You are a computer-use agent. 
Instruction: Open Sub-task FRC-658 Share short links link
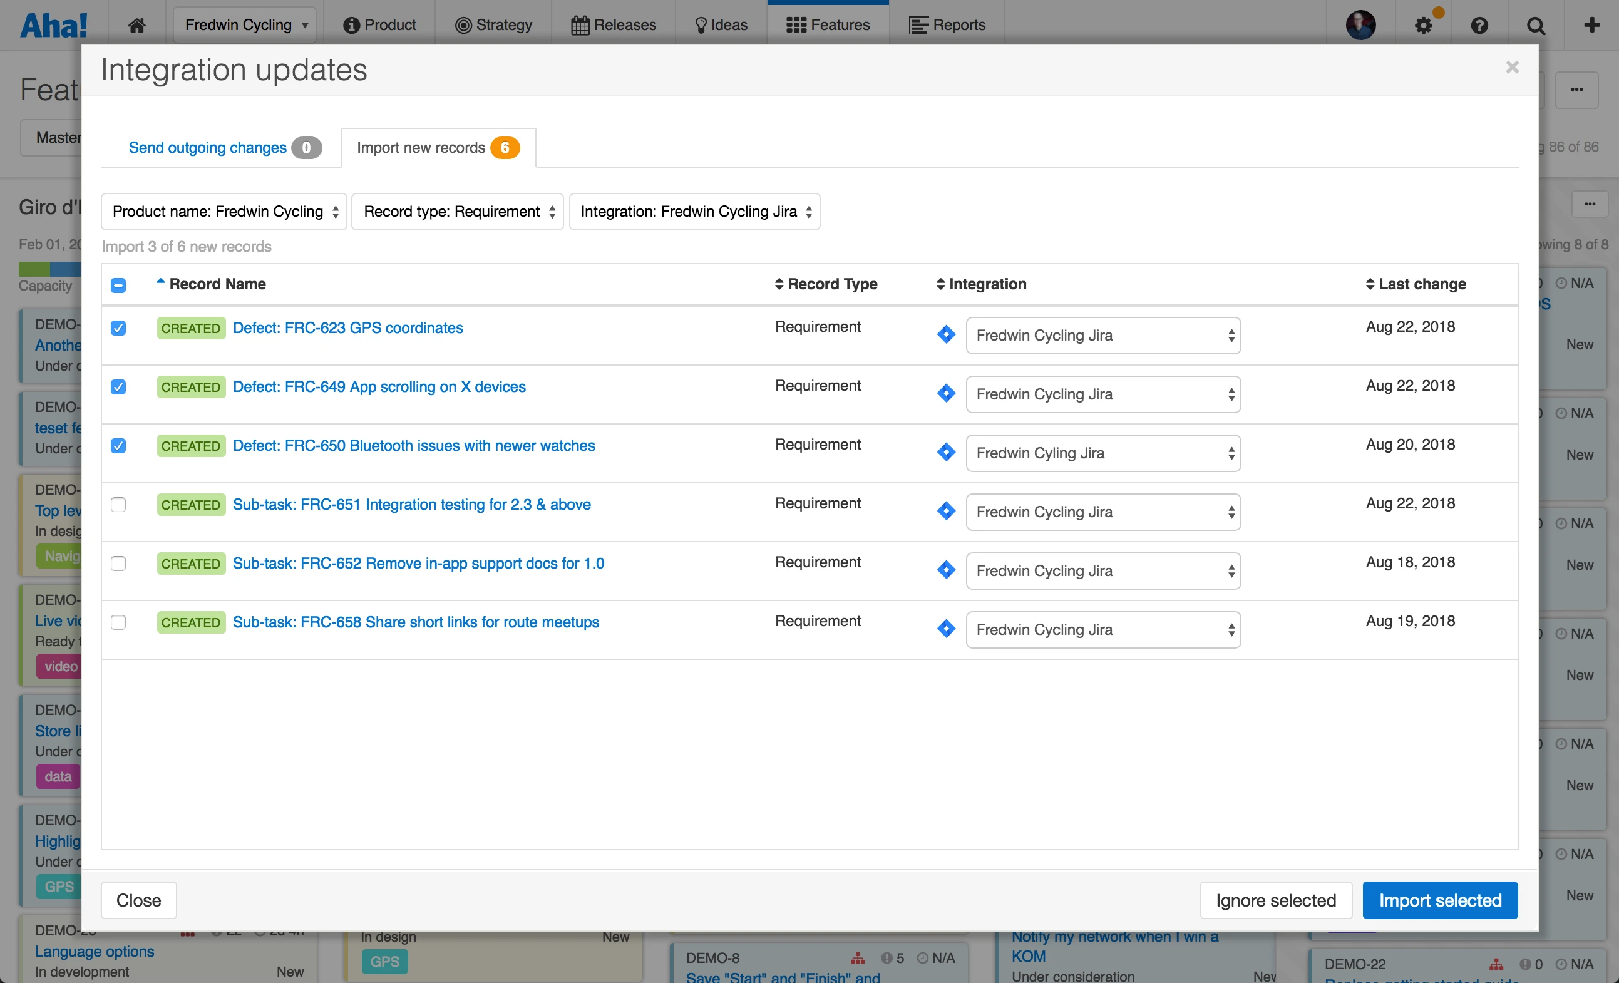[415, 622]
